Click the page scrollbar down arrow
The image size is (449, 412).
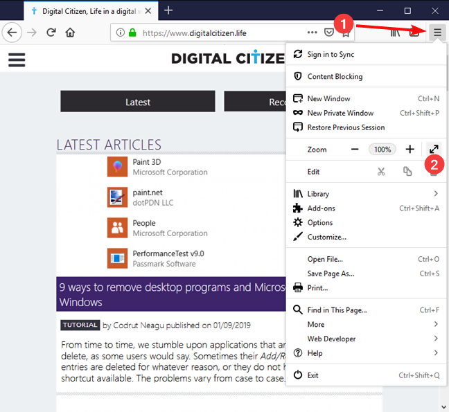[x=444, y=406]
